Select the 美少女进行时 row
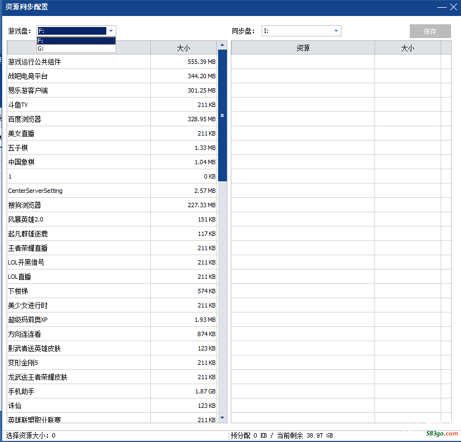This screenshot has width=461, height=442. (x=112, y=305)
